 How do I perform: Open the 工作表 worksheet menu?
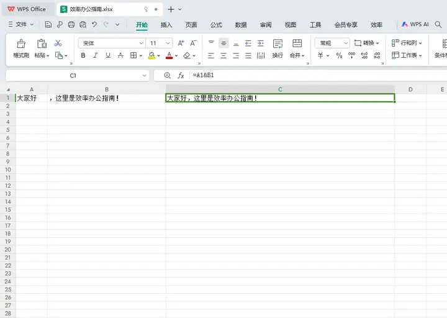pos(407,55)
